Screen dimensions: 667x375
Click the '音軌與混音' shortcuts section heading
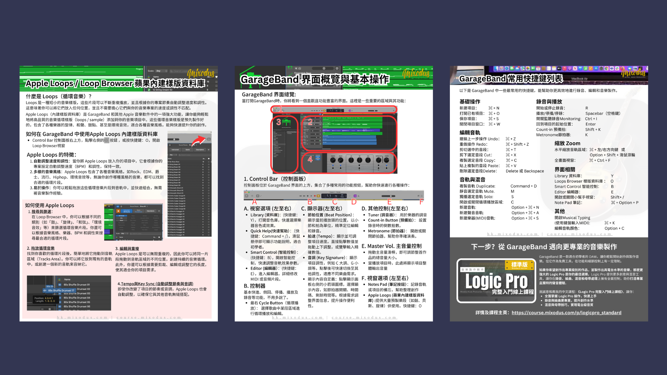pyautogui.click(x=472, y=180)
